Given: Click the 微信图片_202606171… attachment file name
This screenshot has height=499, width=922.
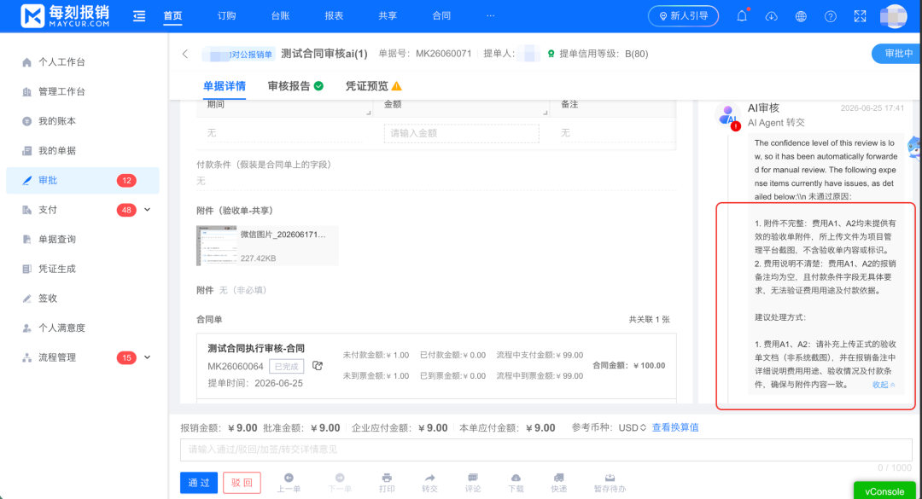Looking at the screenshot, I should point(283,235).
